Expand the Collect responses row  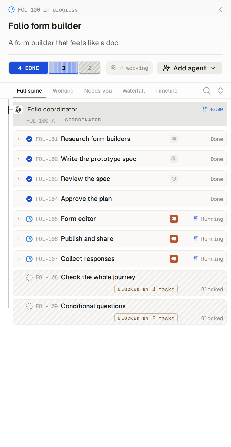(x=19, y=259)
